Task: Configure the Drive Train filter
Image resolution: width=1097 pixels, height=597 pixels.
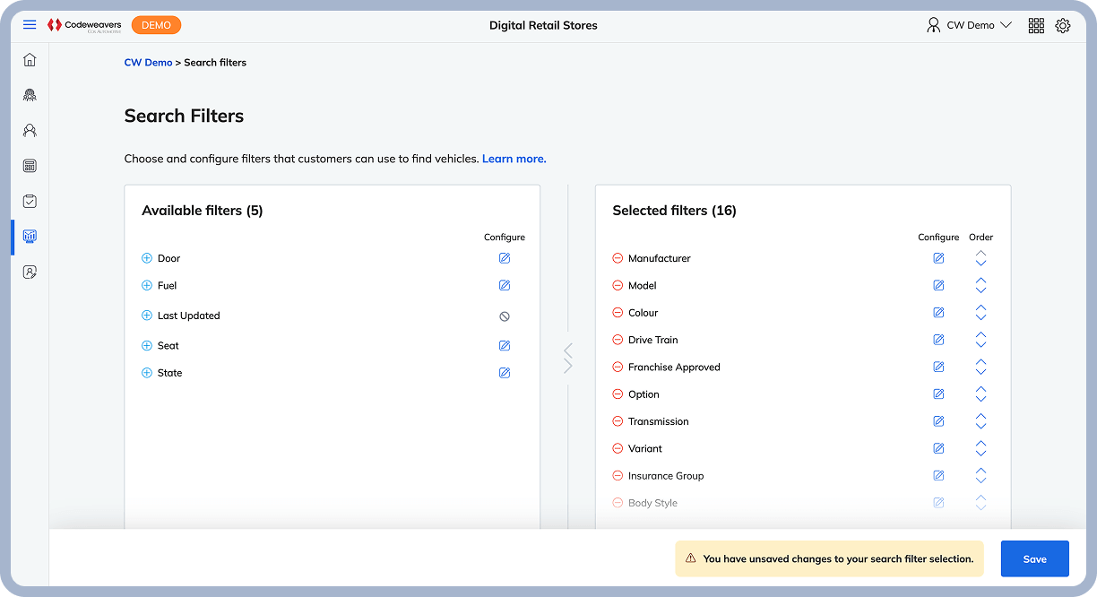Action: (938, 340)
